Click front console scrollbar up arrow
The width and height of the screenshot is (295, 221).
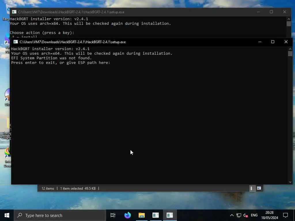coord(290,49)
